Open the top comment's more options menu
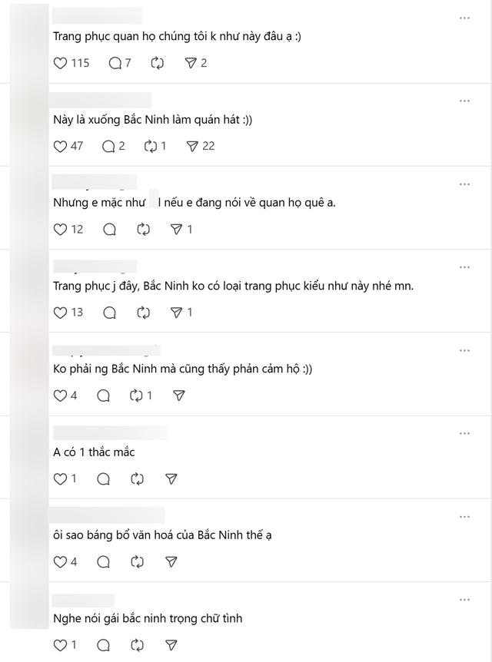This screenshot has width=492, height=662. [464, 18]
